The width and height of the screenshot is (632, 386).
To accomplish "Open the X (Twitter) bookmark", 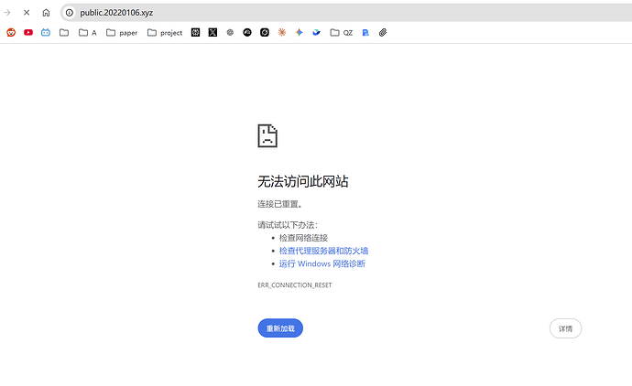I will tap(212, 33).
